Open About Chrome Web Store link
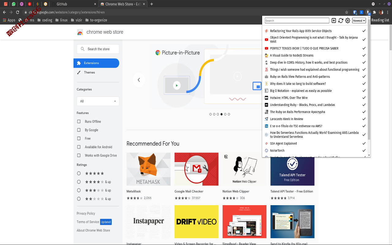Image resolution: width=392 pixels, height=245 pixels. 93,230
